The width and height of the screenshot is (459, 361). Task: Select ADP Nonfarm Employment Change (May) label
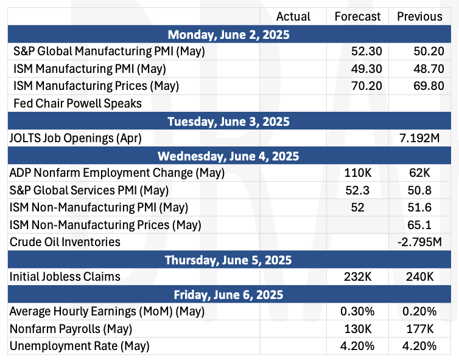(x=117, y=173)
